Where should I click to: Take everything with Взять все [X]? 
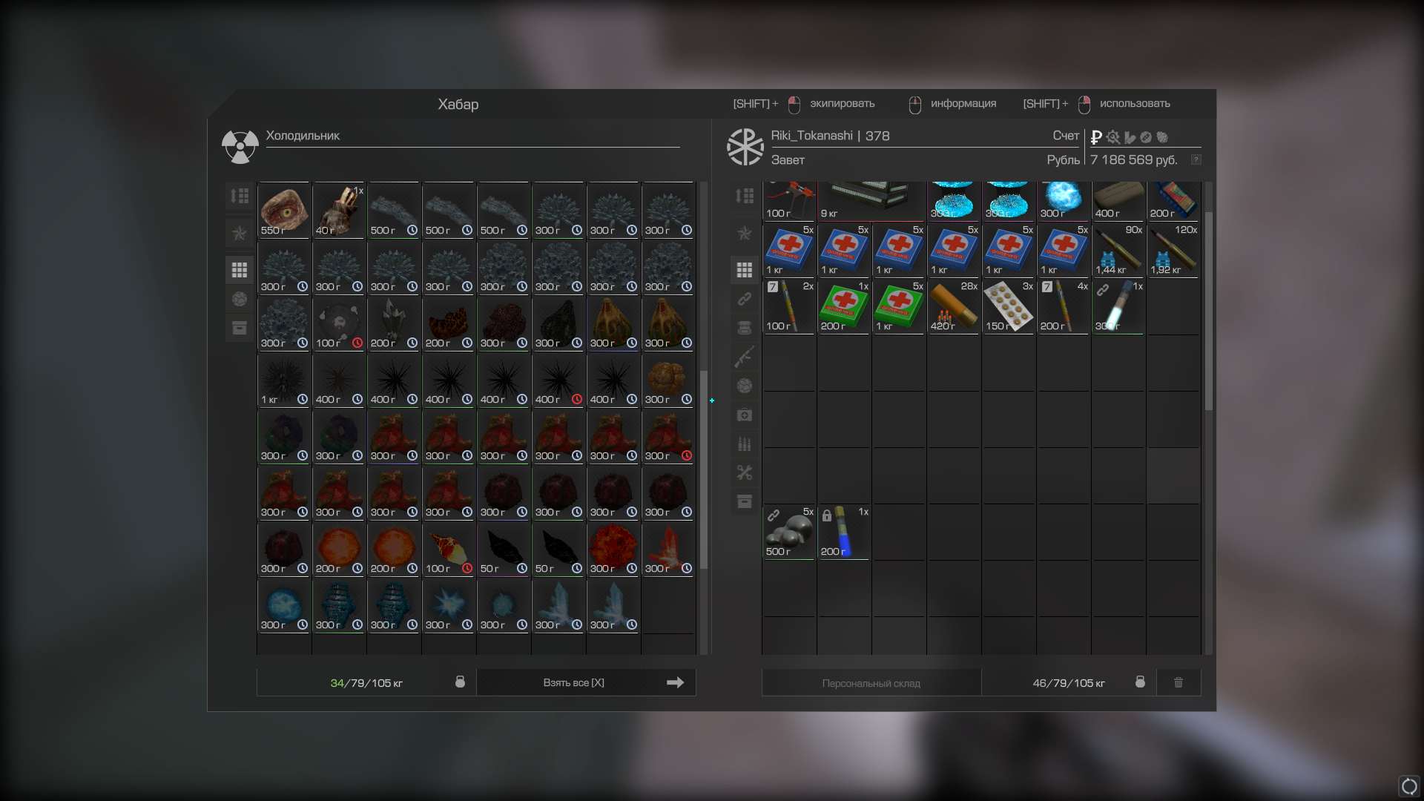pos(586,682)
